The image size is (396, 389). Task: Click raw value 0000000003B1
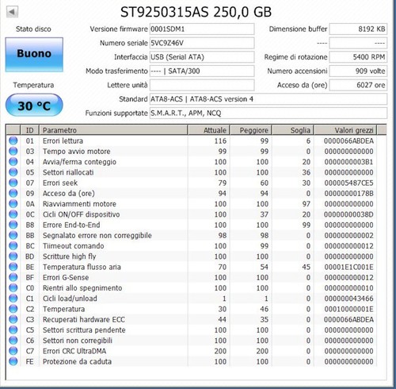click(x=348, y=162)
